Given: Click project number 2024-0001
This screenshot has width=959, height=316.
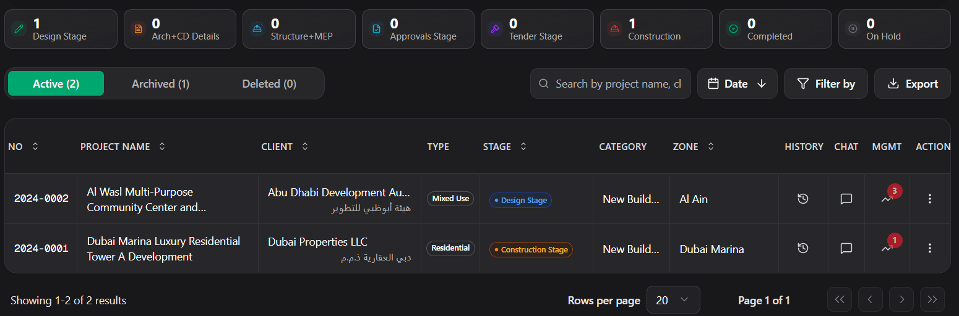Looking at the screenshot, I should pyautogui.click(x=41, y=248).
